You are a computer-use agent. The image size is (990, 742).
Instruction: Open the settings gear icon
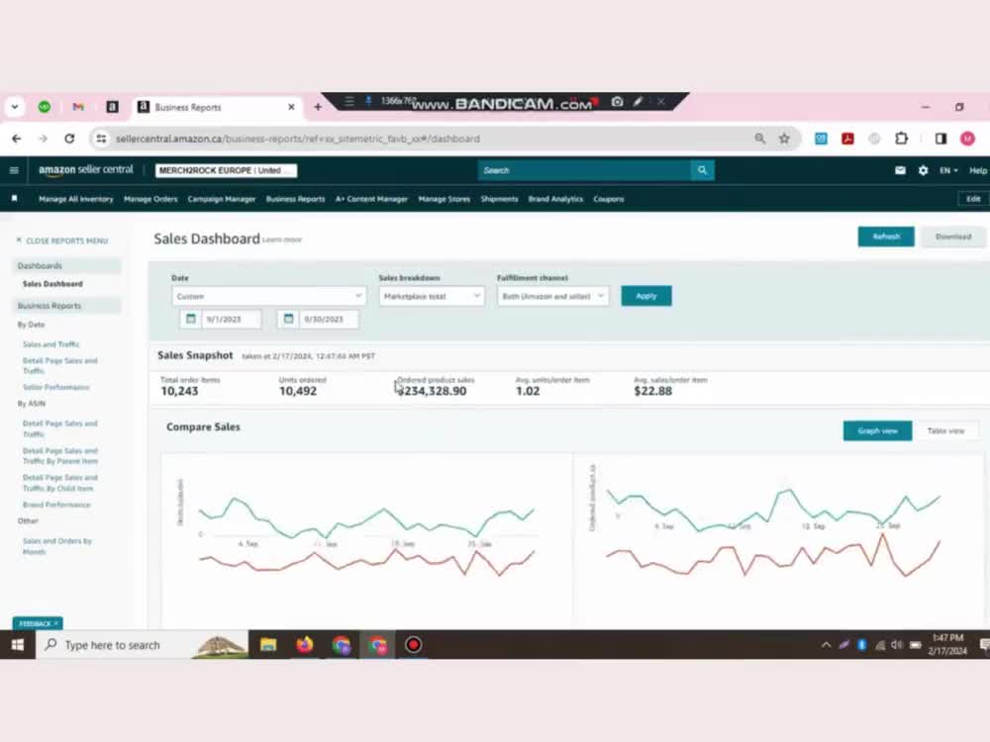click(x=923, y=170)
